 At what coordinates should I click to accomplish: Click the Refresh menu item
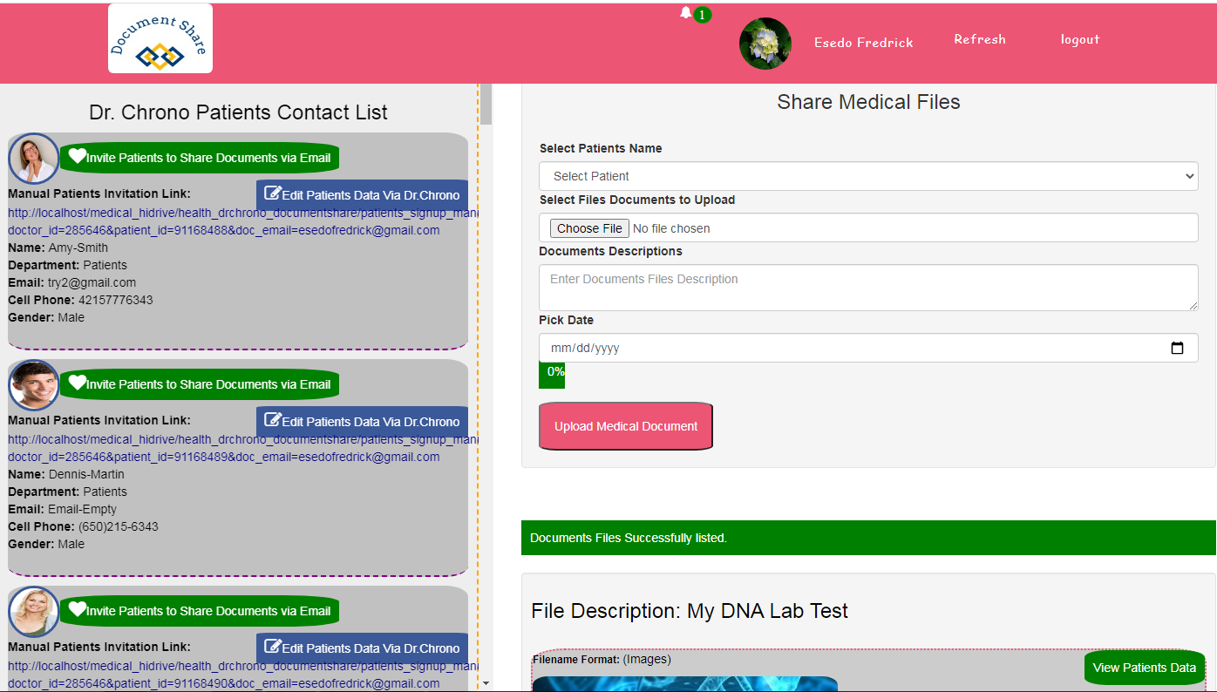click(980, 39)
